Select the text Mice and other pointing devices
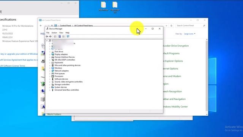 coord(68,65)
